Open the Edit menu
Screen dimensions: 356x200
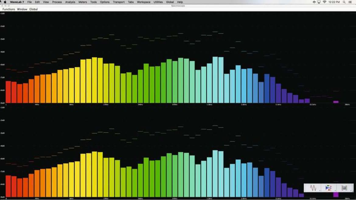37,2
